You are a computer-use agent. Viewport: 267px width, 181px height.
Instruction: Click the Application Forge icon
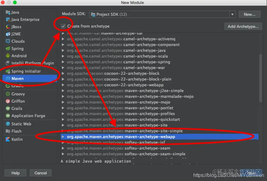coord(8,116)
